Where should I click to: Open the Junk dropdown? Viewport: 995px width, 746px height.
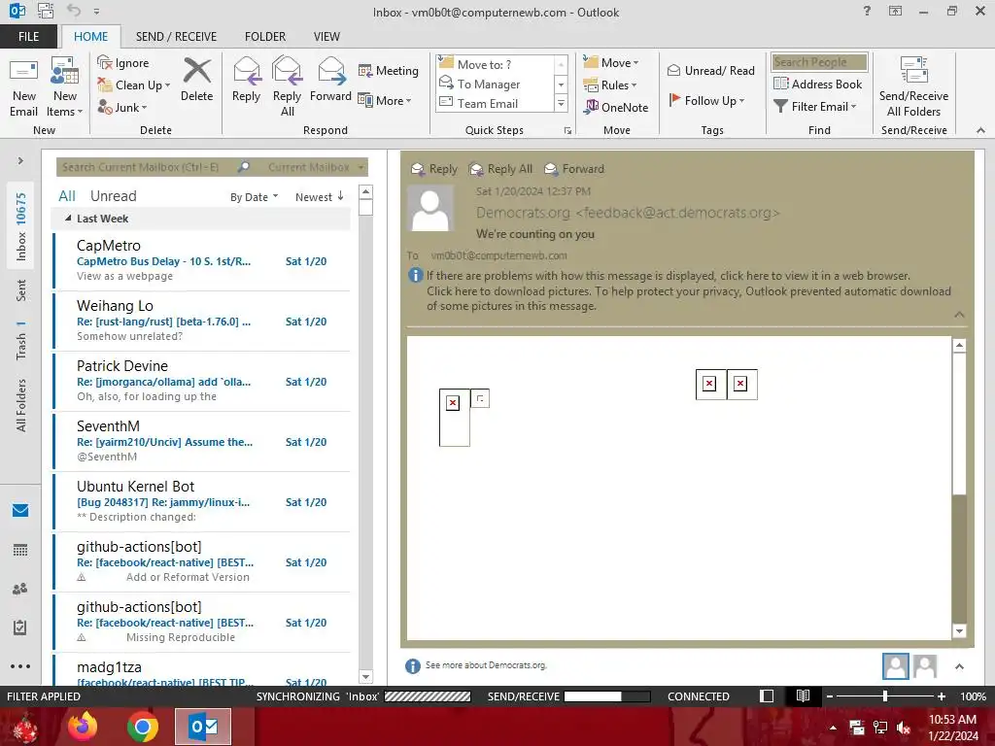[x=122, y=107]
